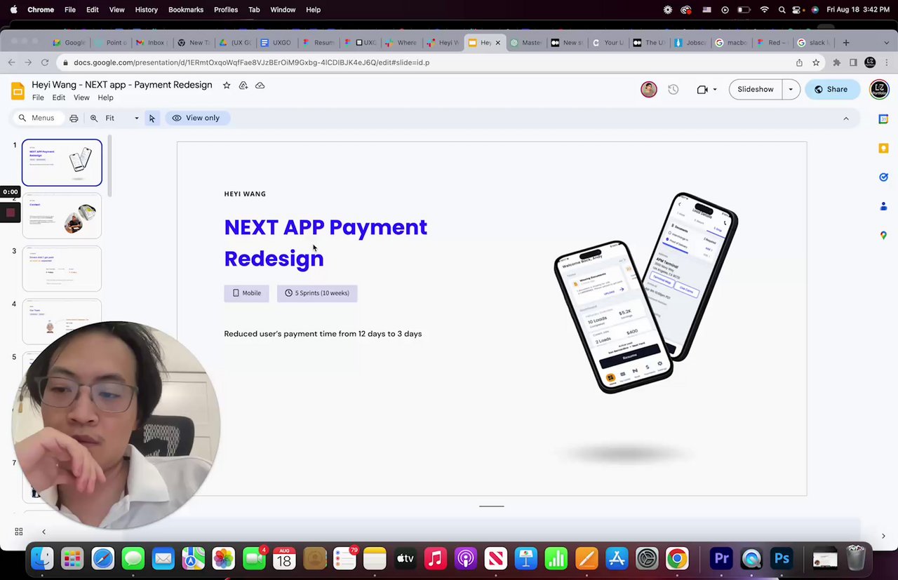Click the Share button
Screen dimensions: 898x580
click(x=831, y=89)
